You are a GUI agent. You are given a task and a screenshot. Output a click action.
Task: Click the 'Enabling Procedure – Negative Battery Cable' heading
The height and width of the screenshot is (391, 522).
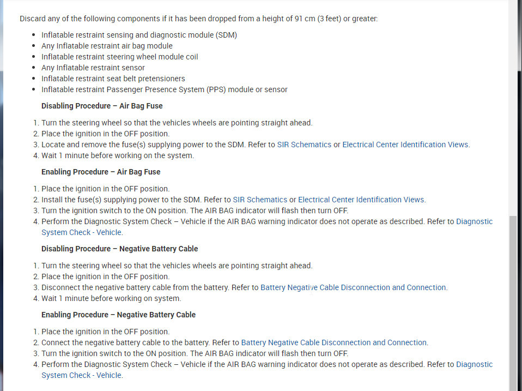(x=118, y=315)
